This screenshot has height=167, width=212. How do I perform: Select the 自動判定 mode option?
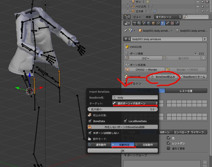point(123,145)
